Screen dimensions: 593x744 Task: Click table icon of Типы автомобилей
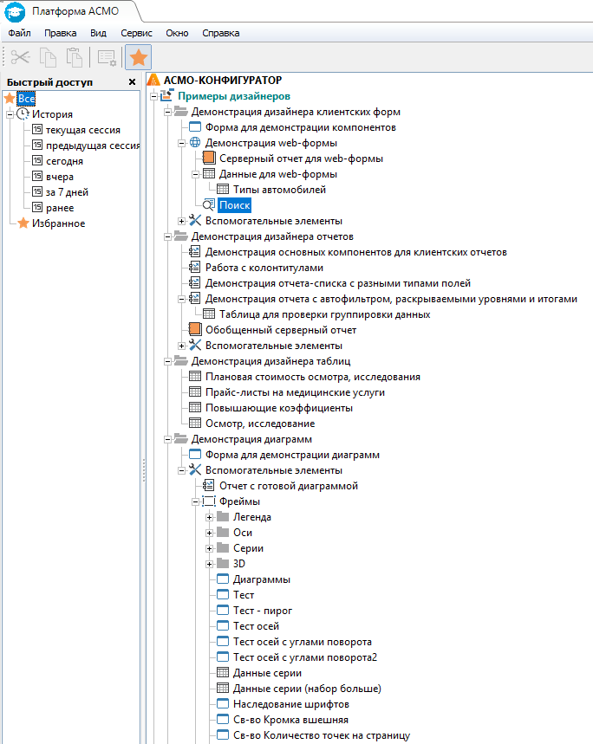(223, 189)
